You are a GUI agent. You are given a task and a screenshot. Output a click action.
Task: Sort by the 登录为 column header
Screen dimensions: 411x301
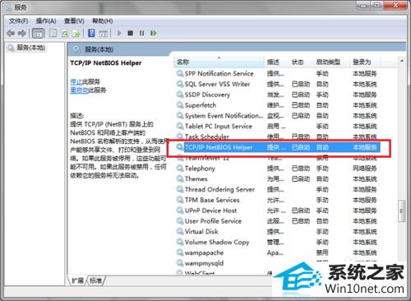pyautogui.click(x=365, y=62)
